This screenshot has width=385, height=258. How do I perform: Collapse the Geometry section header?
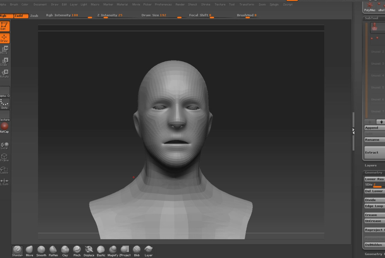coord(373,173)
